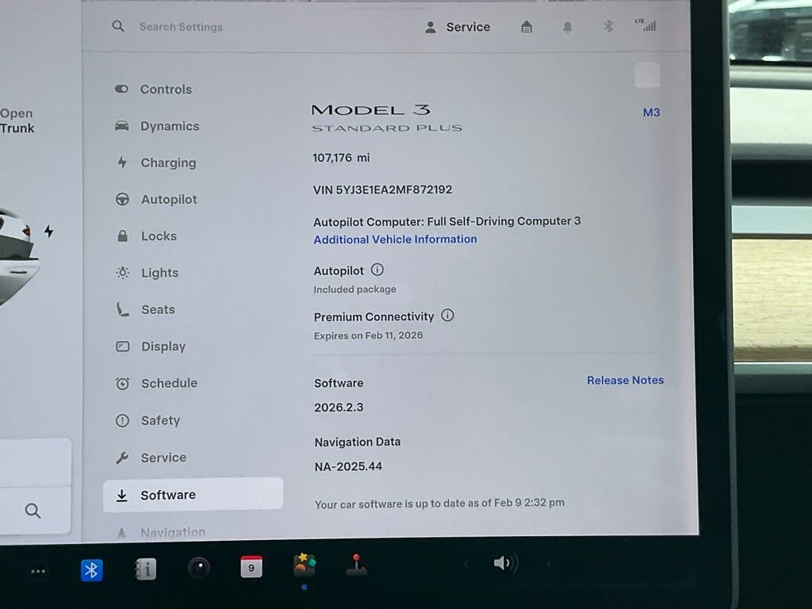The image size is (812, 609).
Task: Tap the LTE signal strength icon
Action: click(645, 25)
